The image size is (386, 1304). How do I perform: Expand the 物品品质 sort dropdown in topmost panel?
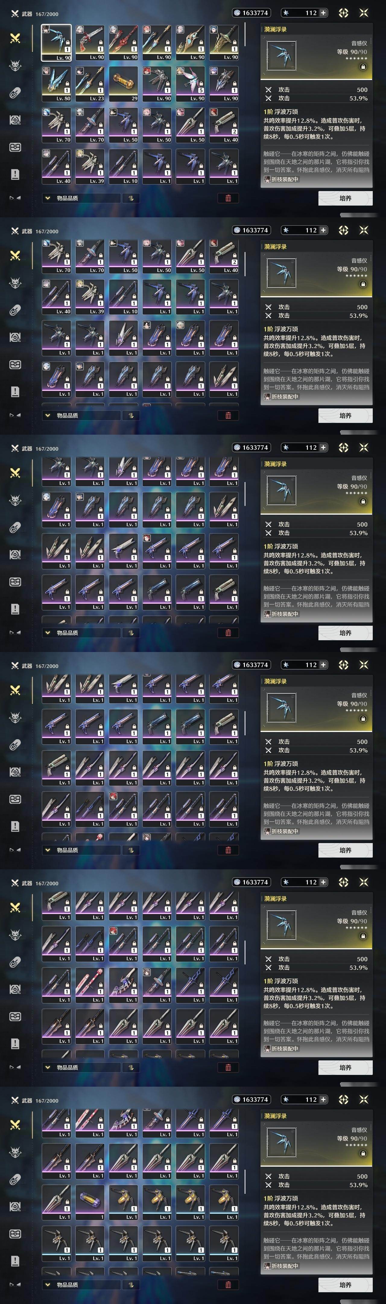(81, 198)
